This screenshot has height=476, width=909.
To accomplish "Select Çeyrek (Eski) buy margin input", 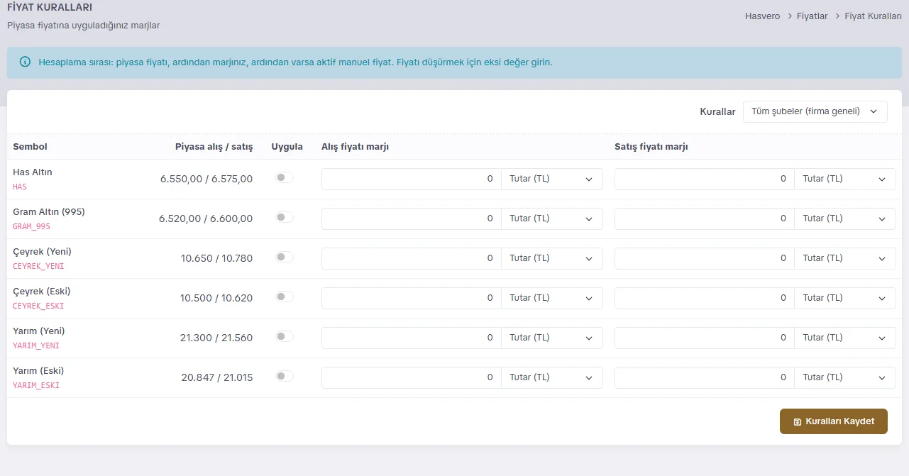I will pyautogui.click(x=412, y=298).
